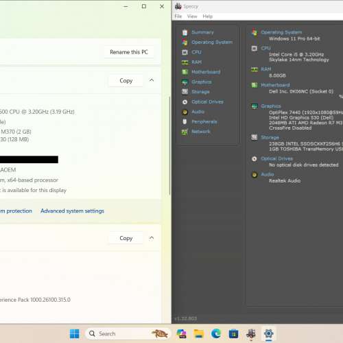Open the Help menu in Speccy
Viewport: 343px width, 343px height.
point(208,16)
